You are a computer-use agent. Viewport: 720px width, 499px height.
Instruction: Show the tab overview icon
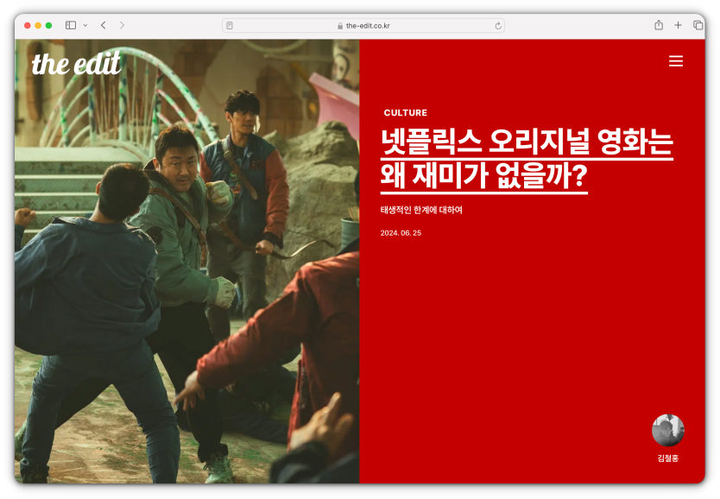coord(698,26)
